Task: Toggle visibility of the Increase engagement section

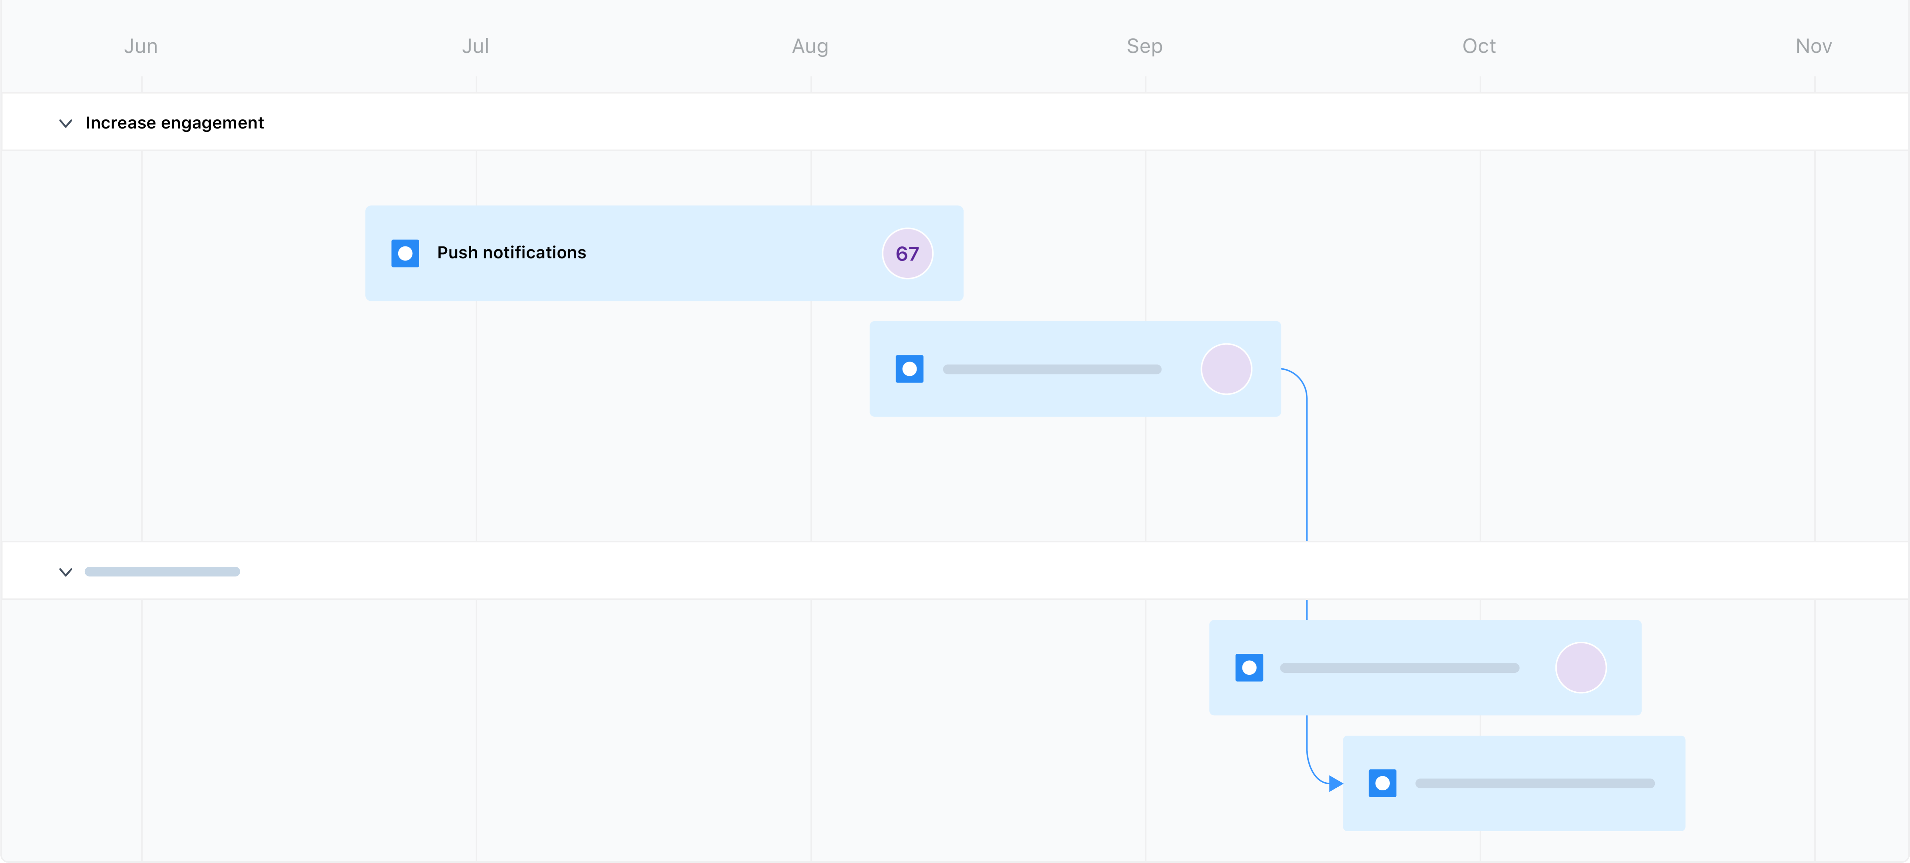Action: [x=65, y=124]
